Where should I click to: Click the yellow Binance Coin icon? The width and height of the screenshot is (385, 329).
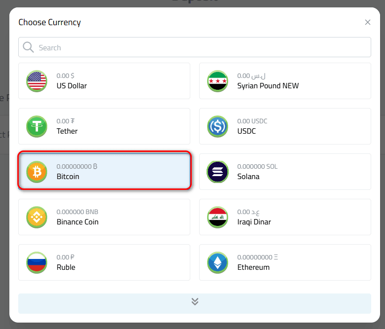click(37, 217)
